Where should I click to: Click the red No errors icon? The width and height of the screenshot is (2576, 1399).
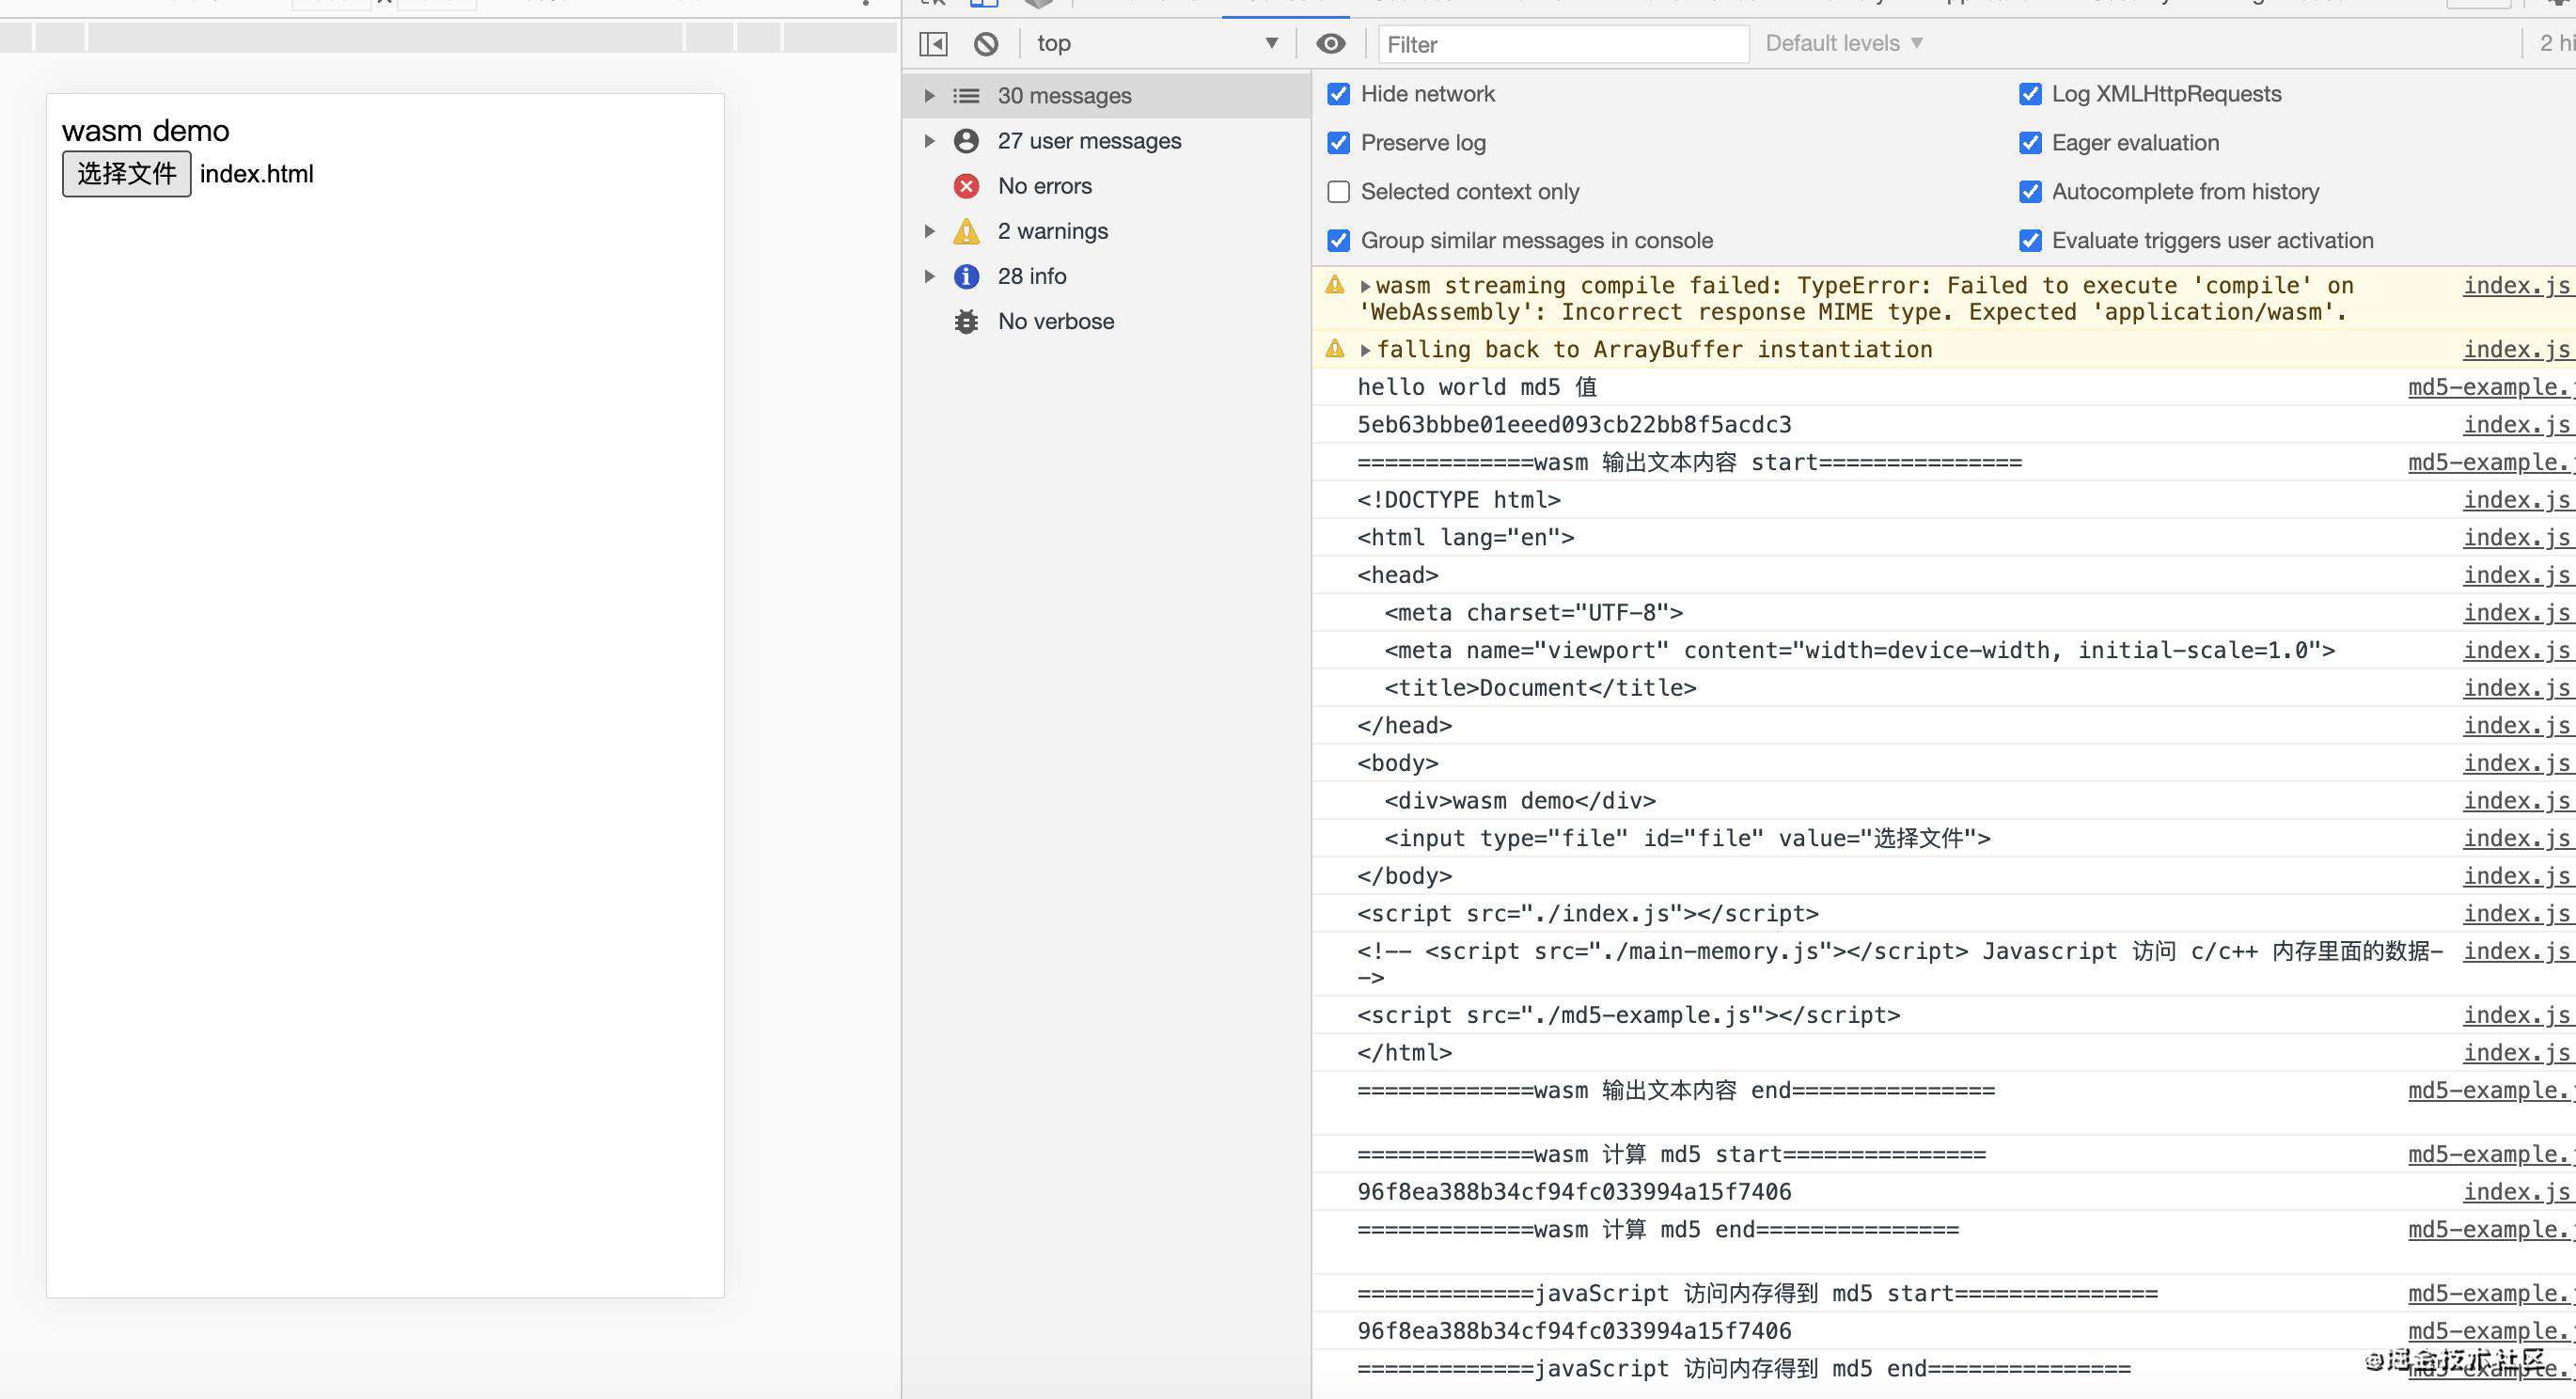[966, 186]
